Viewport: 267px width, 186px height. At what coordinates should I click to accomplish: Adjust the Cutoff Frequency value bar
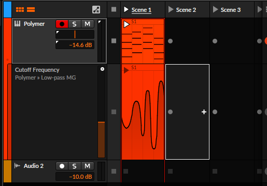tap(101, 112)
